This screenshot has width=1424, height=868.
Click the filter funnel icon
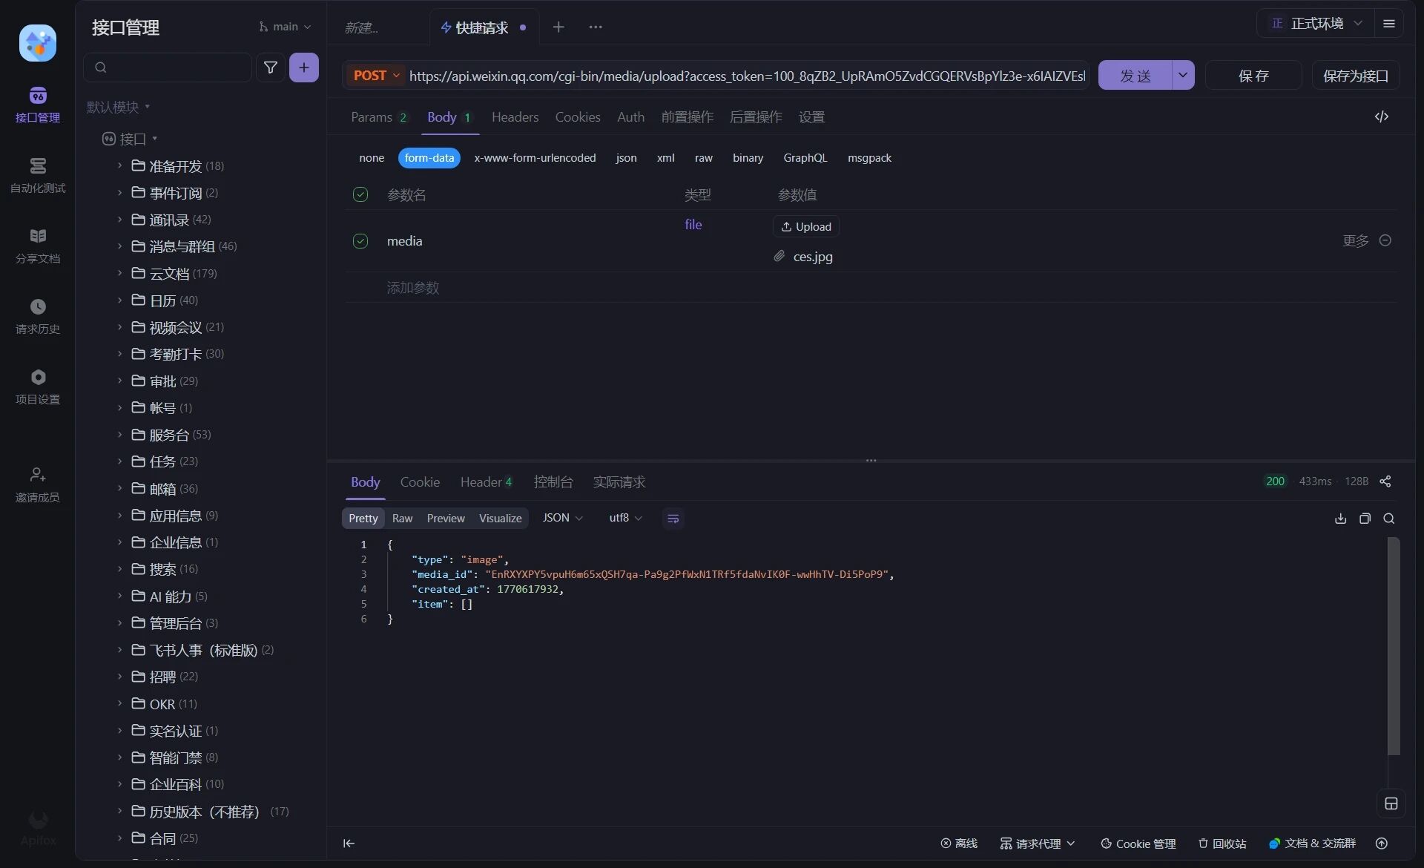(271, 68)
